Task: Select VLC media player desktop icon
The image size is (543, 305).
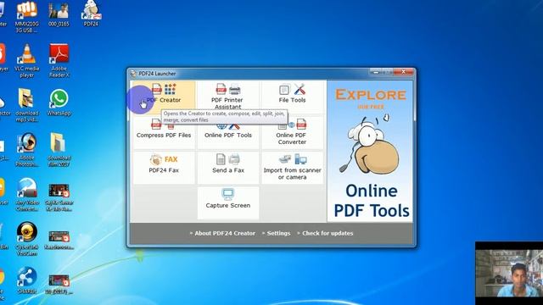Action: [x=26, y=61]
